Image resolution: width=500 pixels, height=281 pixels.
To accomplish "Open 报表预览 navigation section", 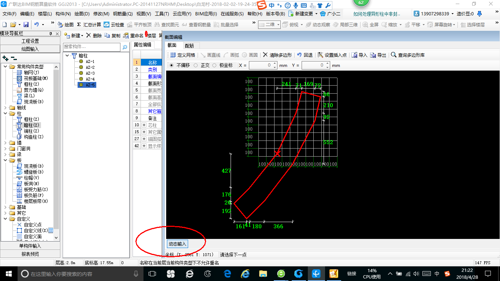I will tap(30, 254).
